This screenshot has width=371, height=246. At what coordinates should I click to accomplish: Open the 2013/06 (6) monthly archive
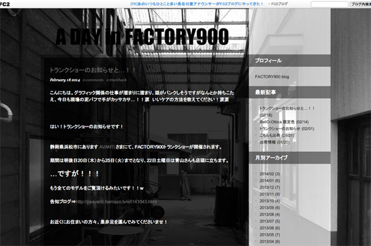point(269,228)
